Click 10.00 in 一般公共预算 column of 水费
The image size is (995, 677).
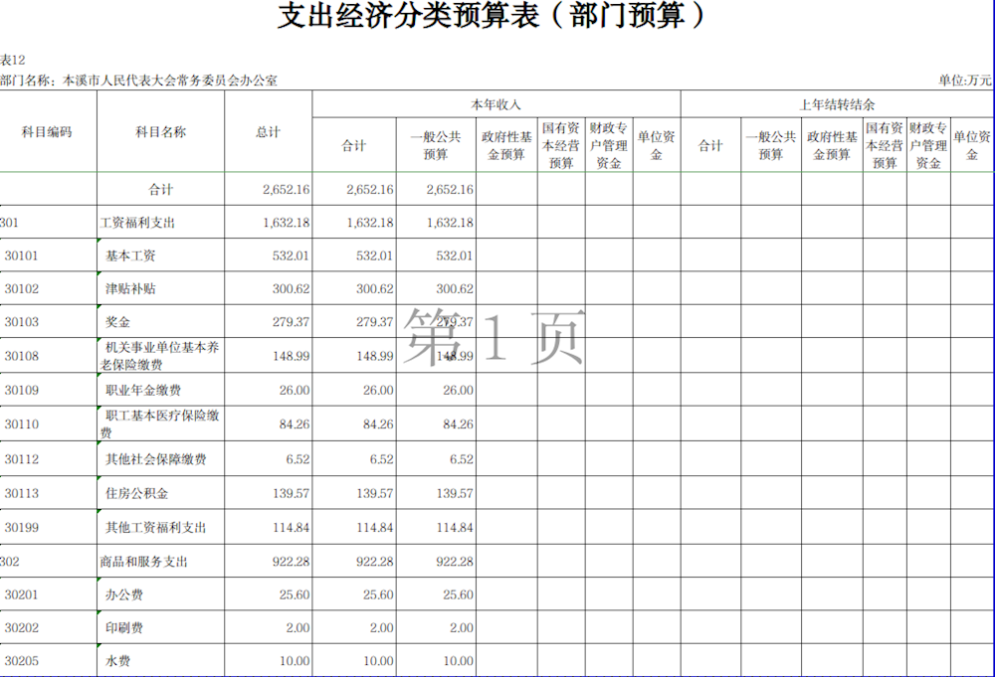point(458,660)
